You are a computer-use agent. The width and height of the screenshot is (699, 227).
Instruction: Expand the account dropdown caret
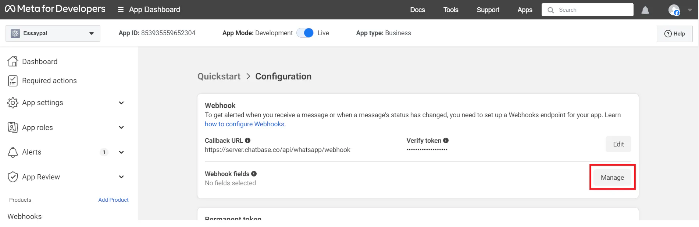(x=690, y=10)
